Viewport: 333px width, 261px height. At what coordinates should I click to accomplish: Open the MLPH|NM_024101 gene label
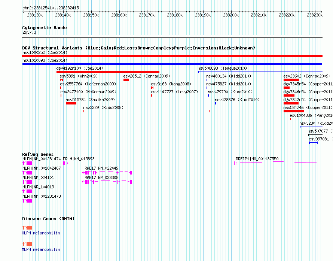coord(38,177)
